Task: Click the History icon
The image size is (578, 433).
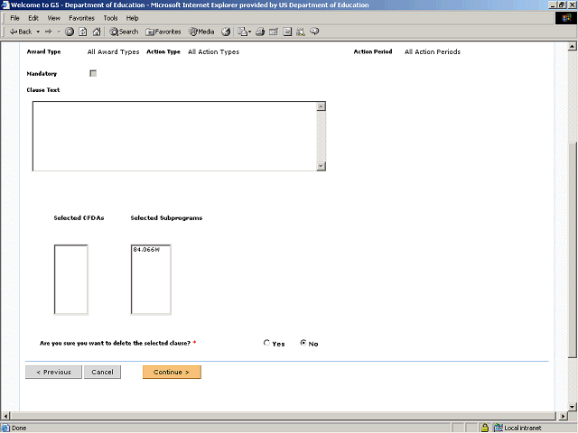Action: tap(226, 32)
